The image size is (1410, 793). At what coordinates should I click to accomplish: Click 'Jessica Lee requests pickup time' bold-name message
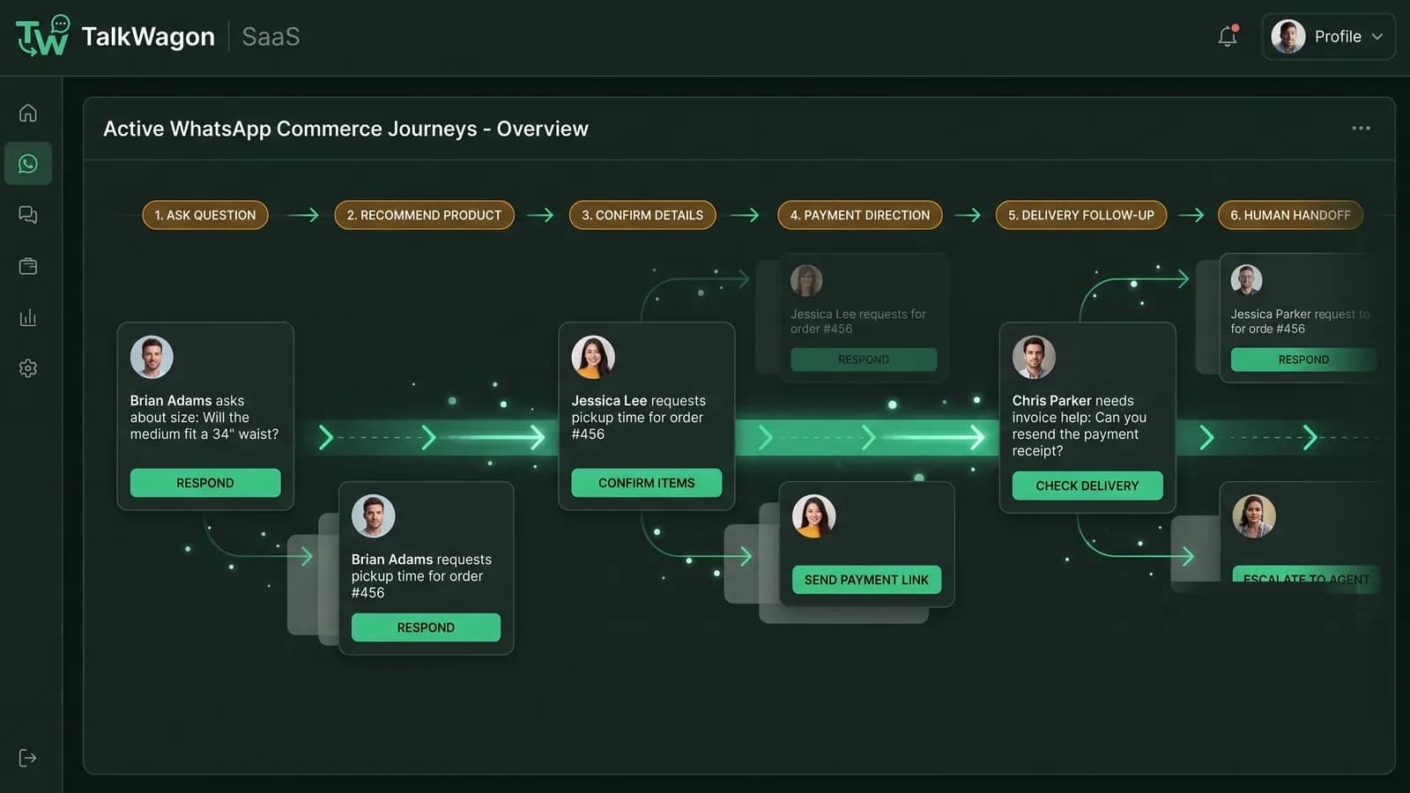click(638, 418)
